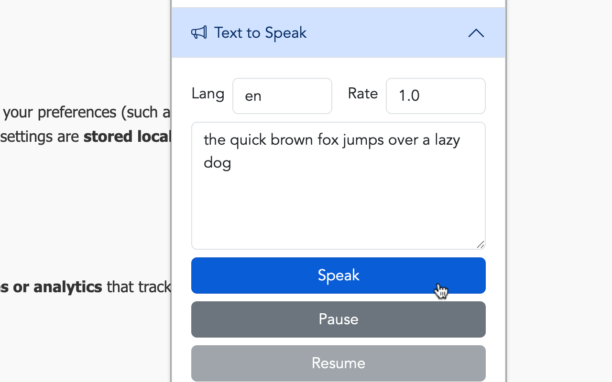The height and width of the screenshot is (382, 612).
Task: Click the Lang label
Action: tap(208, 94)
